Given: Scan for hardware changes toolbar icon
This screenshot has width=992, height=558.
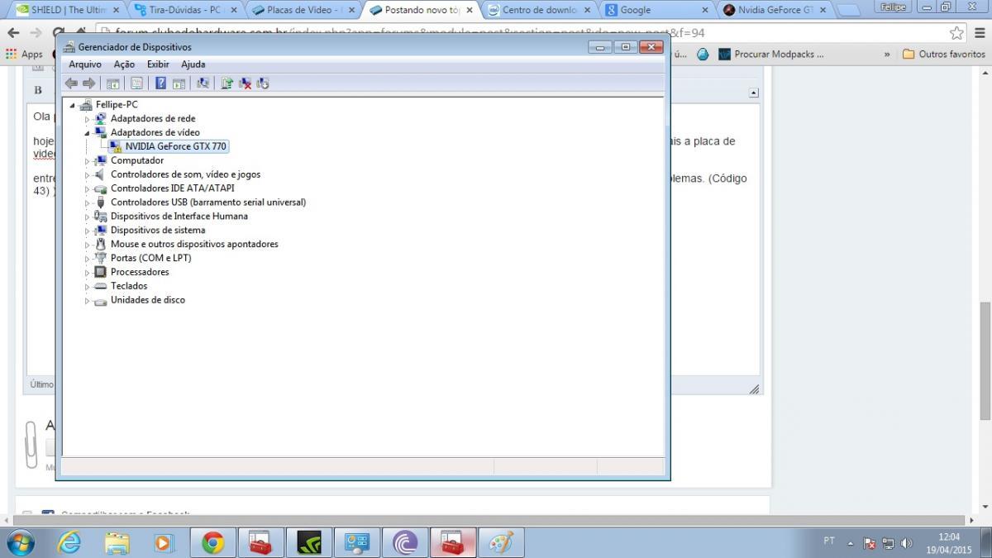Looking at the screenshot, I should (x=203, y=83).
